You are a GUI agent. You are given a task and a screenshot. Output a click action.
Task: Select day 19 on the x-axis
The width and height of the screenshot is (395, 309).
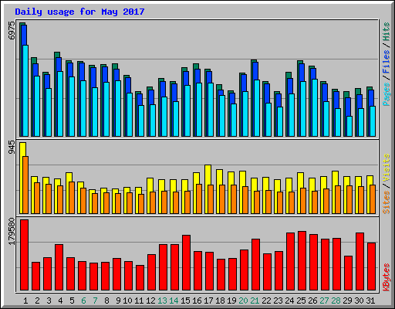tap(231, 301)
